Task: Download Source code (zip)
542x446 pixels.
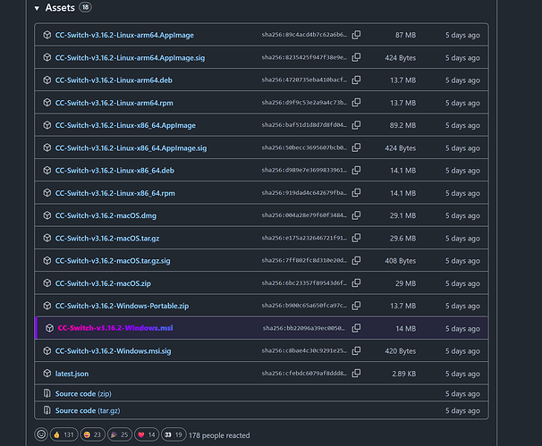Action: pos(83,393)
